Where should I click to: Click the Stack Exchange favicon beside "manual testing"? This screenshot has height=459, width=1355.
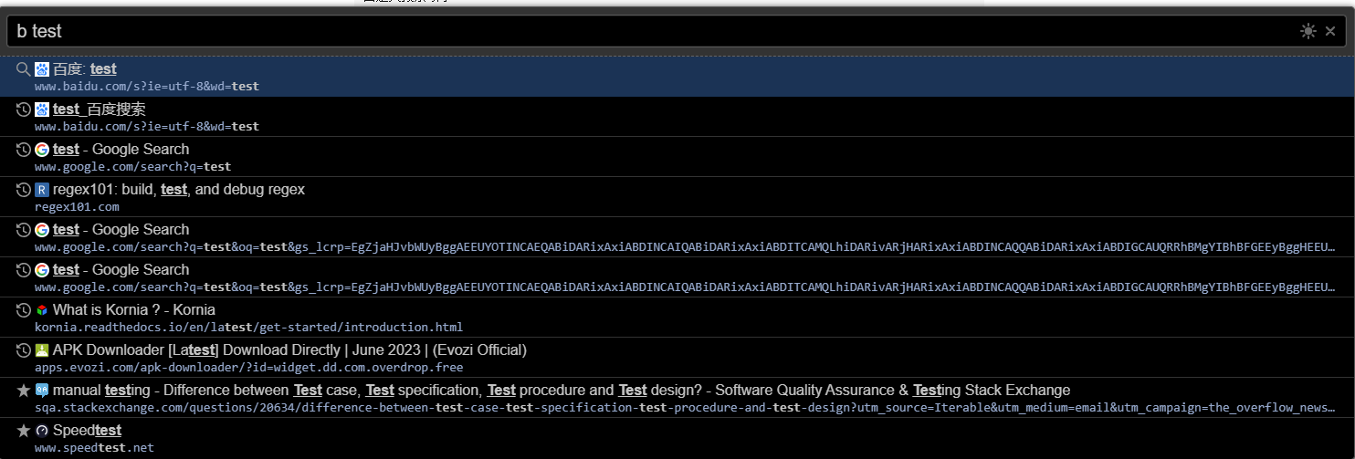[42, 390]
